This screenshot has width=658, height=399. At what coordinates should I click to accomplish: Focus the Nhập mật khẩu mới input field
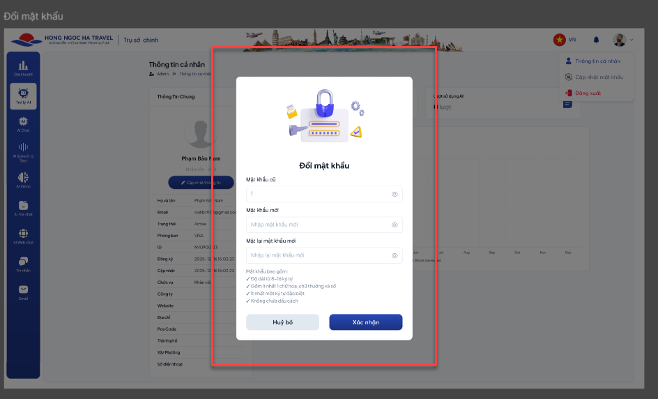tap(324, 225)
